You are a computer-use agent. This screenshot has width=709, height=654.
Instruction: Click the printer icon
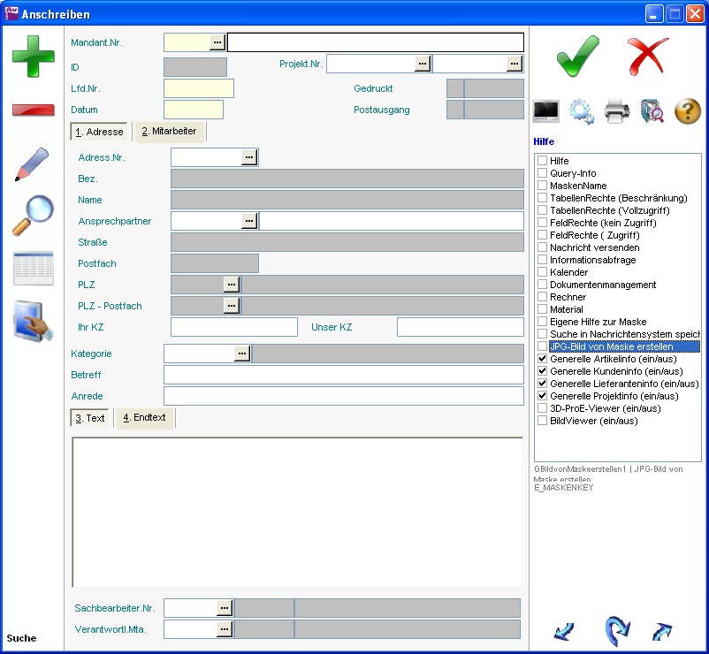point(616,111)
